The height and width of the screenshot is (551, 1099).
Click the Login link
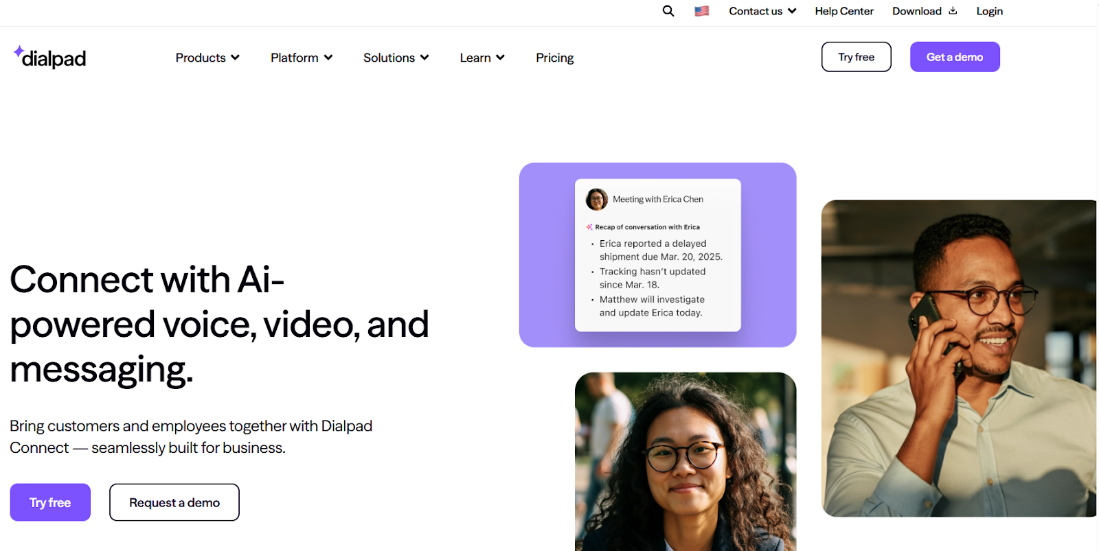tap(989, 11)
